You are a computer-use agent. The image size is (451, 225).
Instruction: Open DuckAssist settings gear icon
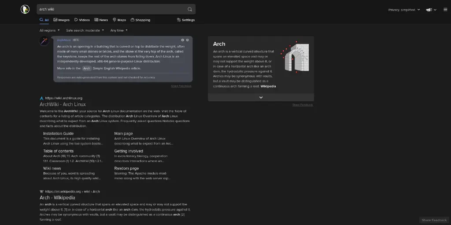tap(187, 40)
